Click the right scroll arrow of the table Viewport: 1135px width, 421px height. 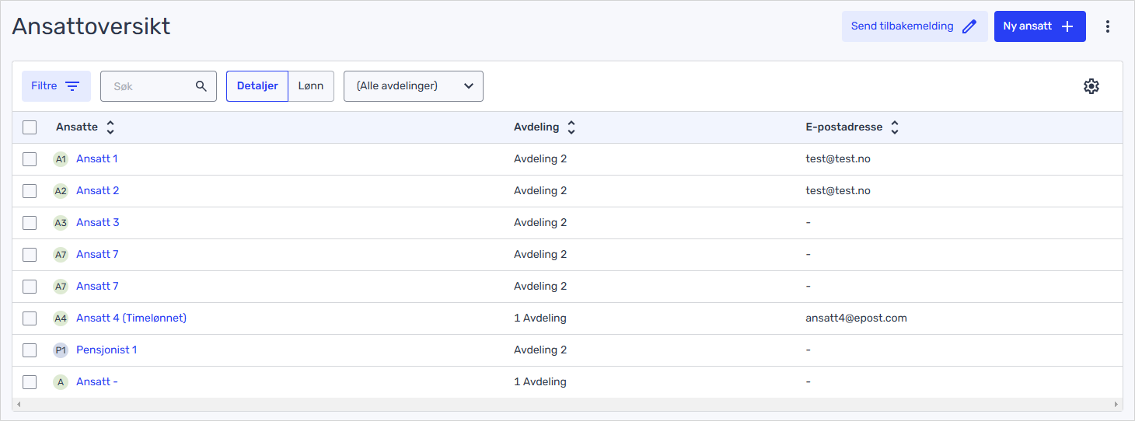pyautogui.click(x=1118, y=405)
